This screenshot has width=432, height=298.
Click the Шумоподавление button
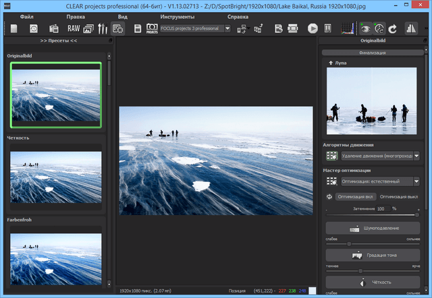(372, 229)
